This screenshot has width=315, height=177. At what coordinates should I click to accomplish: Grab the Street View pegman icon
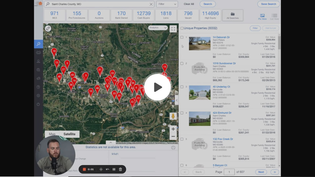point(173,116)
